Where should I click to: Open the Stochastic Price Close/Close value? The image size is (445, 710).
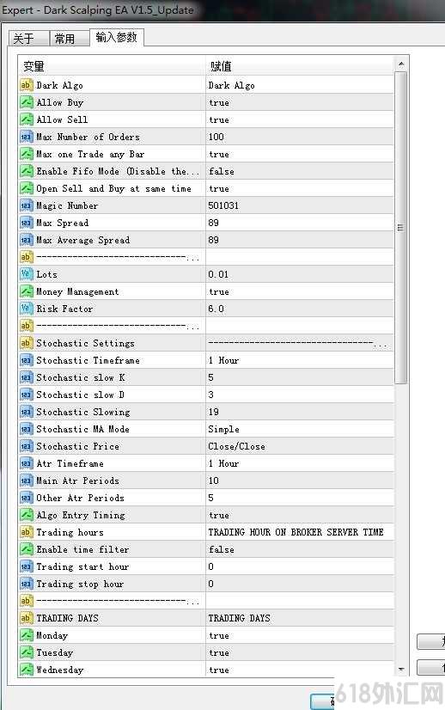click(x=300, y=446)
